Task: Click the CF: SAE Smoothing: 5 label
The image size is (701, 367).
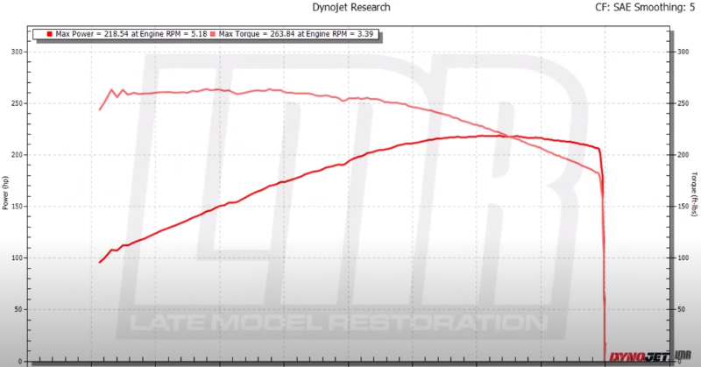Action: click(645, 7)
